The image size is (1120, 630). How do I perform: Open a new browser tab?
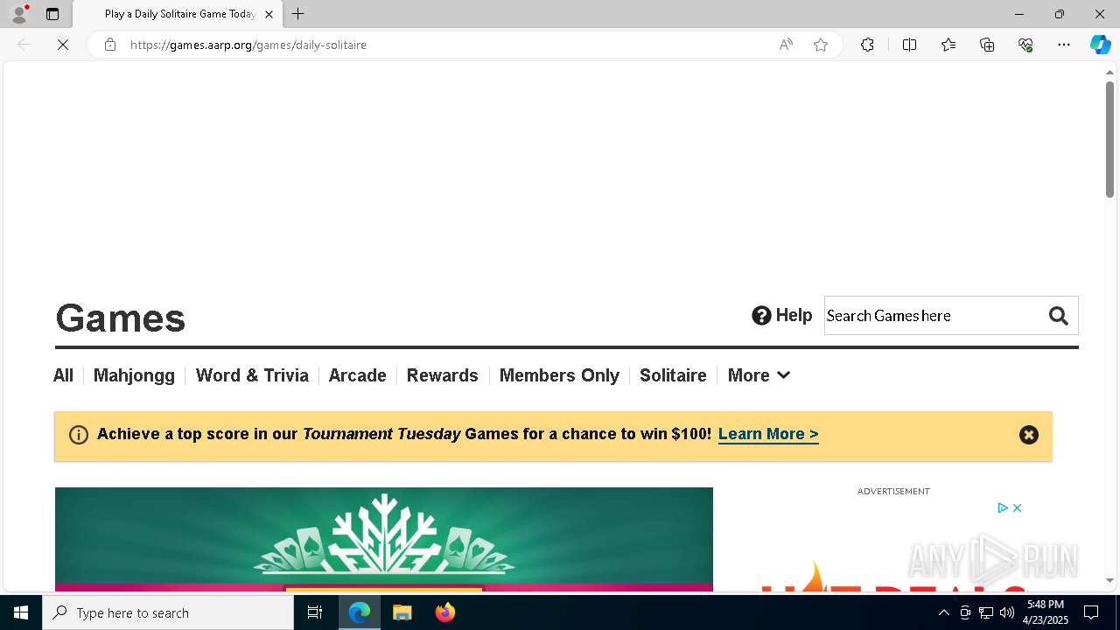point(298,14)
